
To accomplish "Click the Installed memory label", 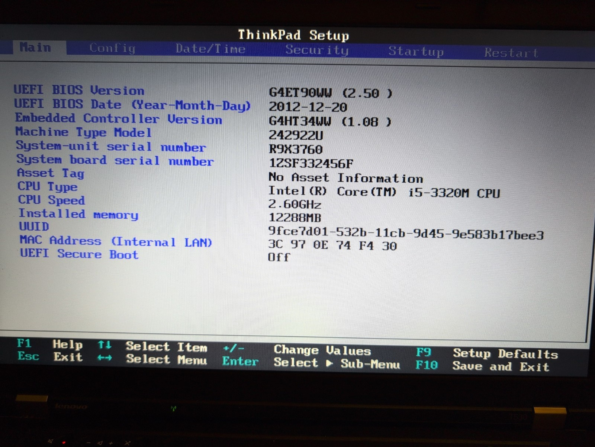I will click(x=78, y=214).
